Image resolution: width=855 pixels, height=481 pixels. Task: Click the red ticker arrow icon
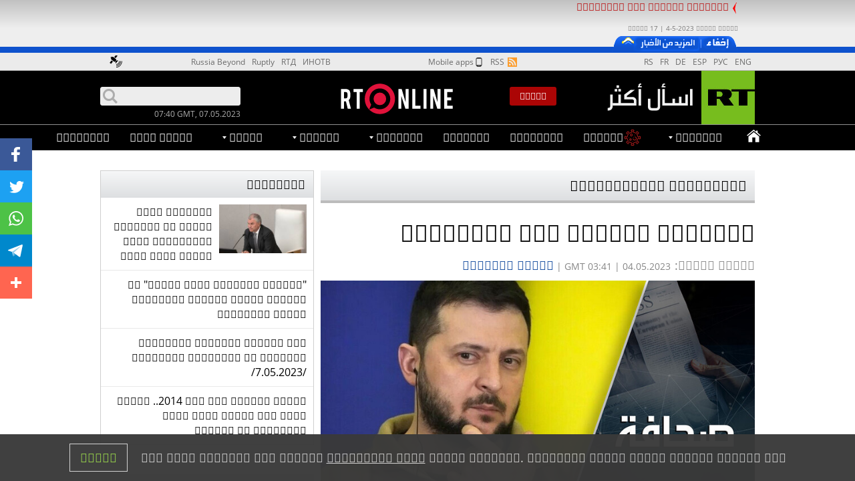(x=735, y=8)
